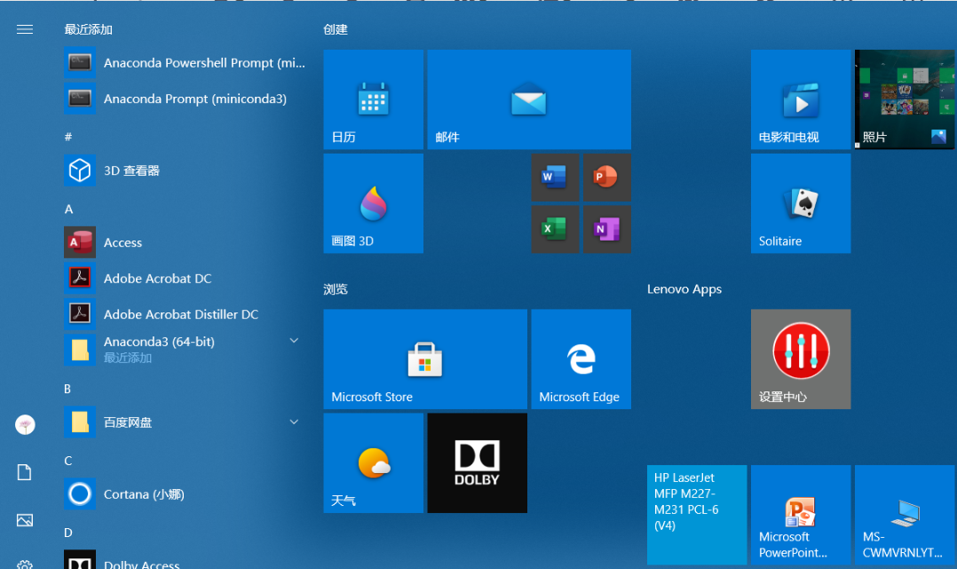Expand the Anaconda3 (64-bit) folder chevron

294,341
